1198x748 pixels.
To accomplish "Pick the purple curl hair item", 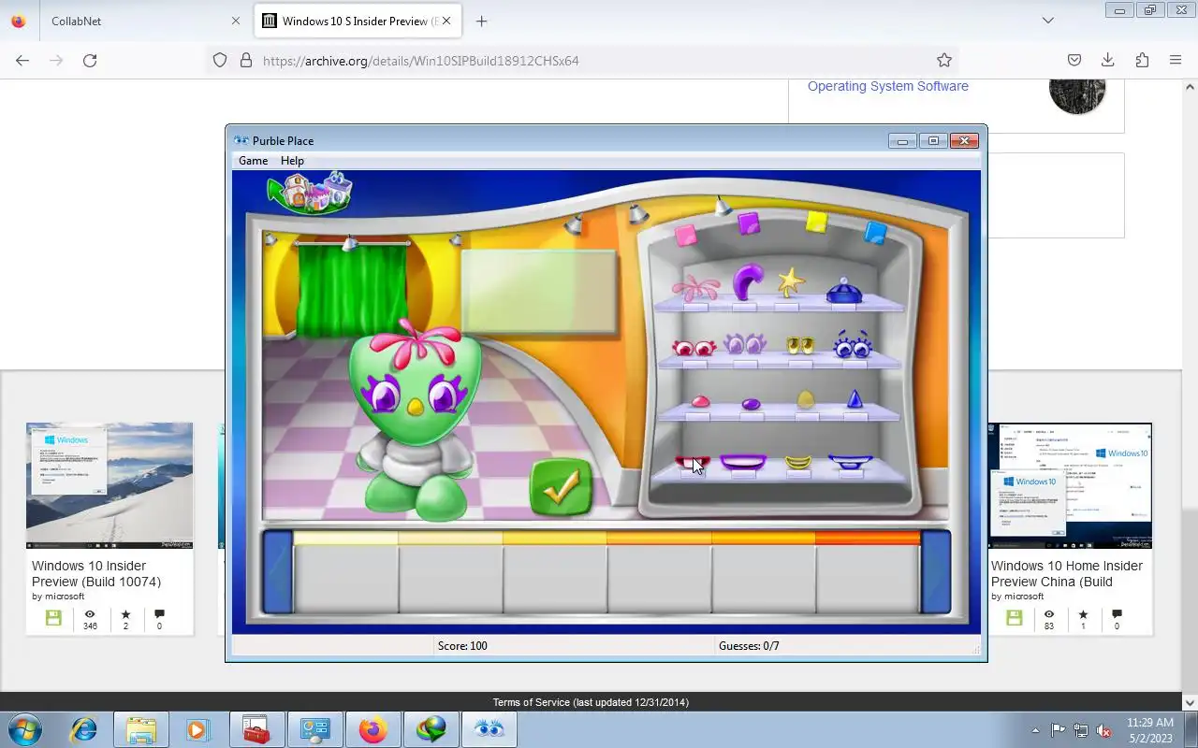I will click(746, 282).
